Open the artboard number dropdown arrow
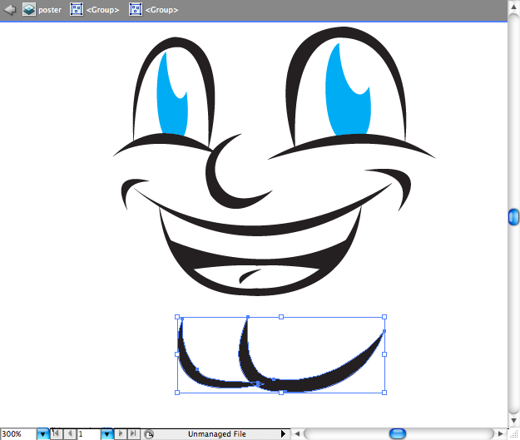This screenshot has height=440, width=520. [106, 433]
